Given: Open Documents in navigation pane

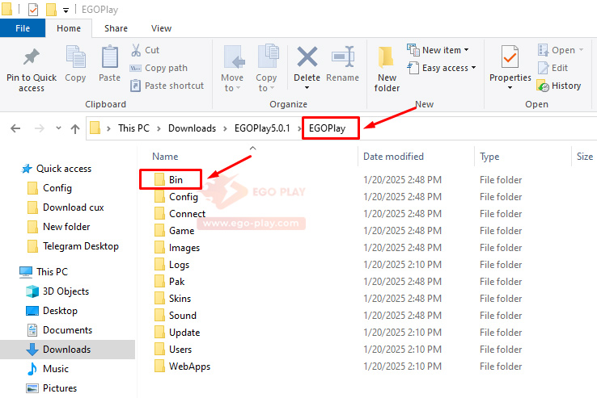Looking at the screenshot, I should point(59,330).
